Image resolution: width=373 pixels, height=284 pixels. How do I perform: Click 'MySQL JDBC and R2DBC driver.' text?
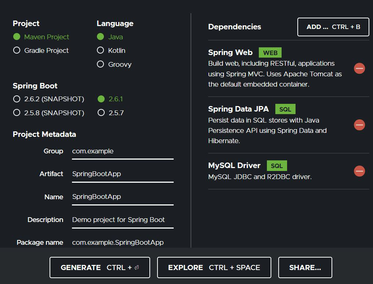click(260, 177)
